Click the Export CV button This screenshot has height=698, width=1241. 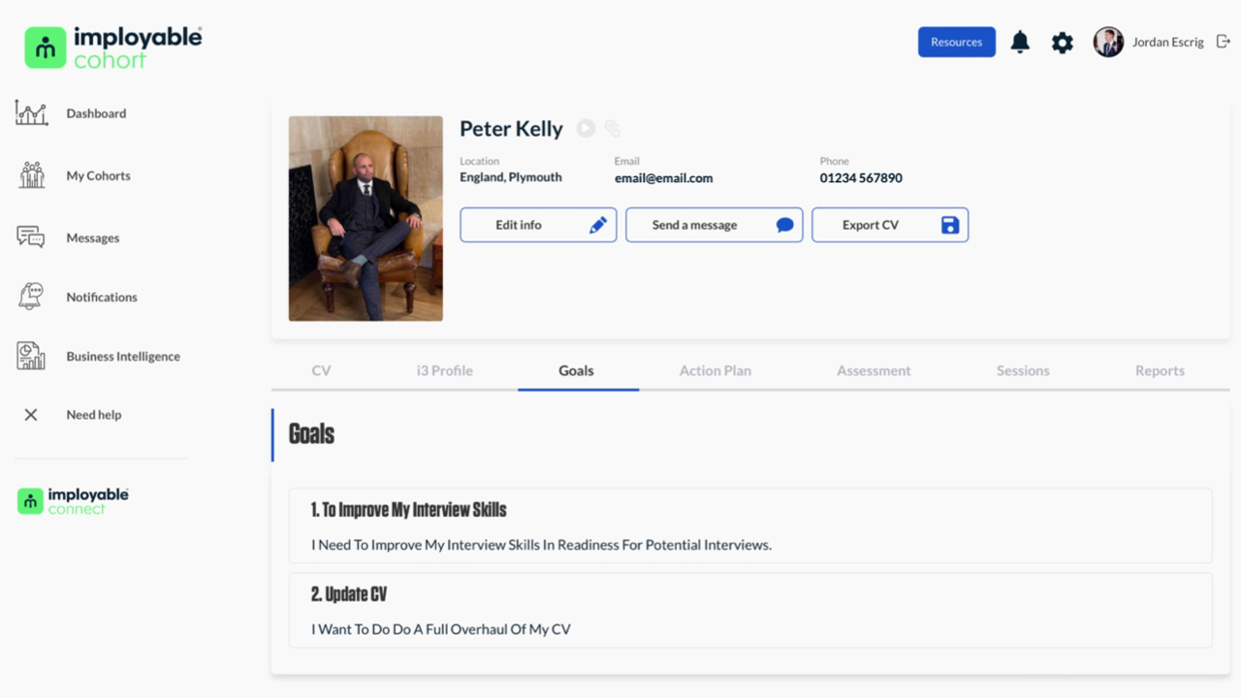889,225
